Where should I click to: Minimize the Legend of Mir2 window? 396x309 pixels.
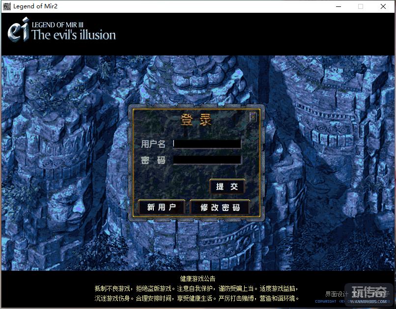tap(338, 6)
